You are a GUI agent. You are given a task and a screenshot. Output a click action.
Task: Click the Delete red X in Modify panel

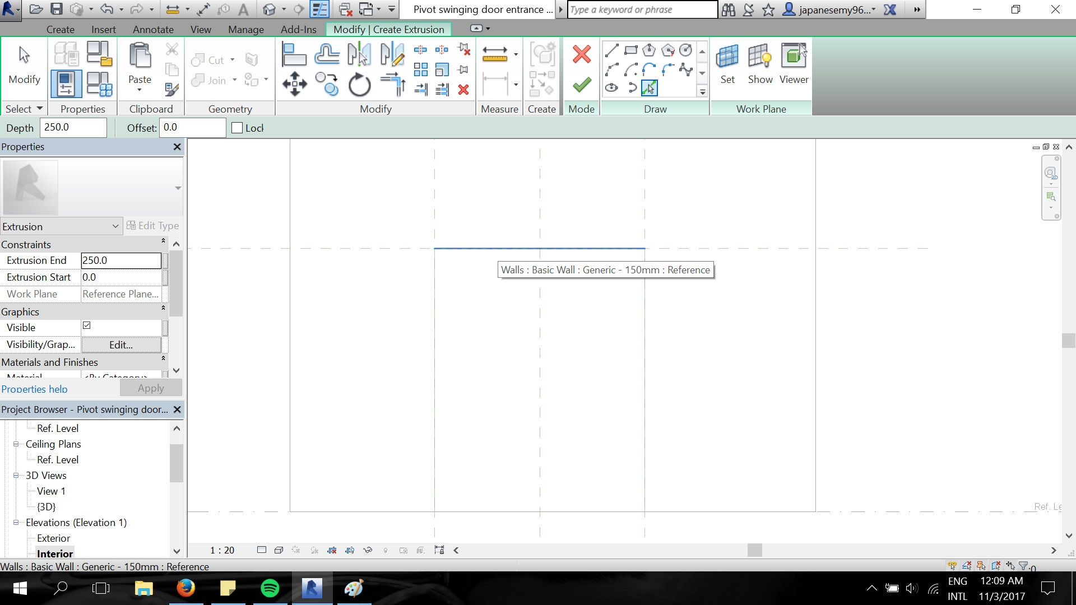[463, 90]
